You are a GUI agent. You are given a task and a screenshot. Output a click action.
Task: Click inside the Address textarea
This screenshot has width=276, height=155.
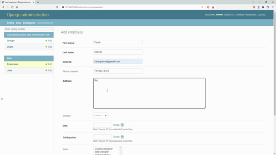(x=149, y=93)
